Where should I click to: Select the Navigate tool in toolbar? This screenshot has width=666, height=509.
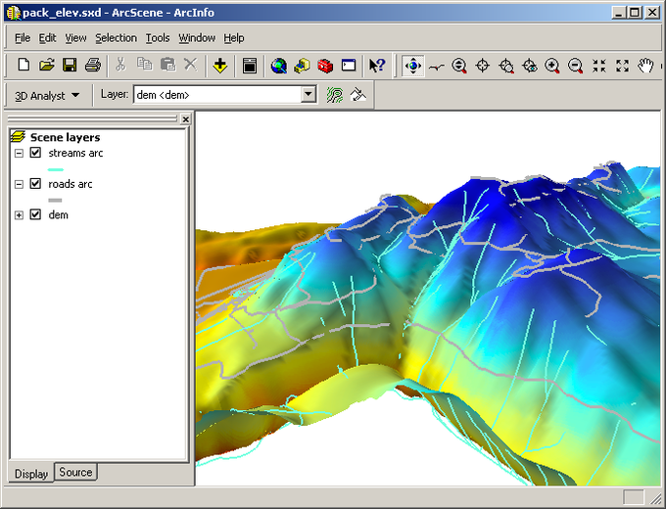413,66
